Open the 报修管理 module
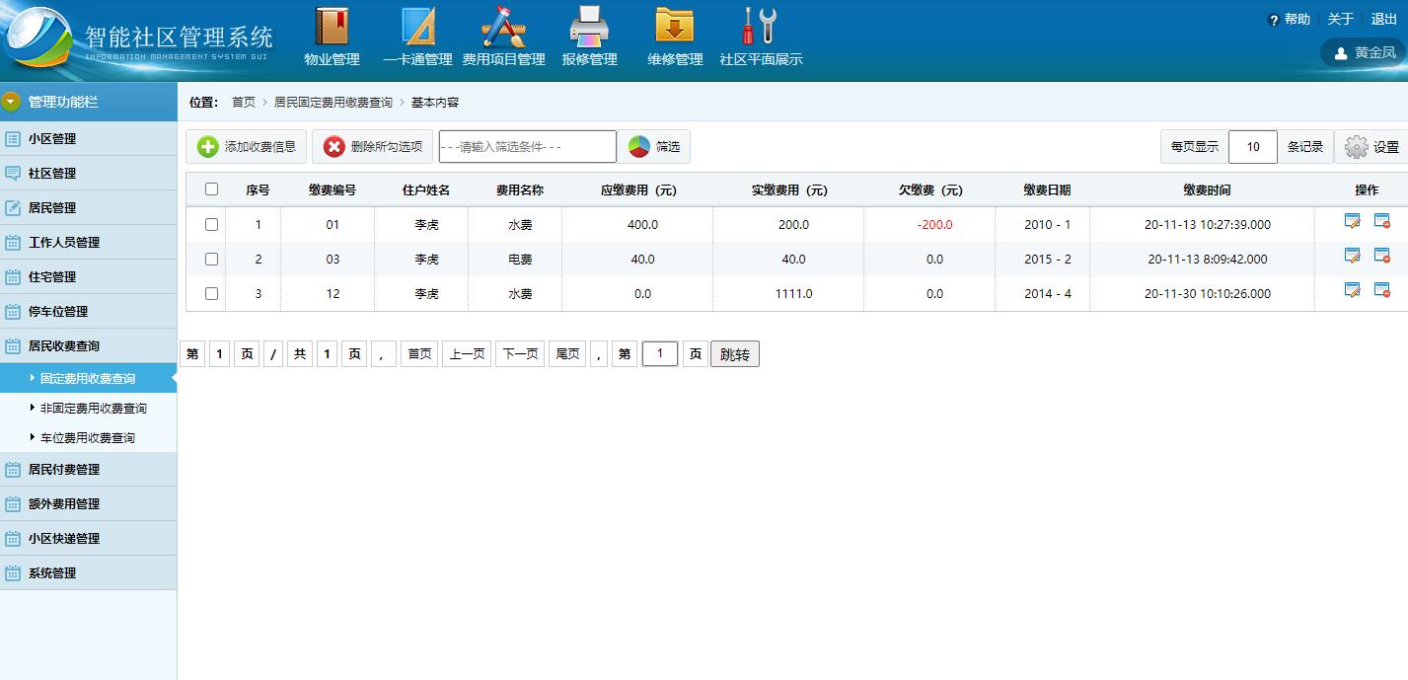The height and width of the screenshot is (680, 1408). click(x=588, y=37)
